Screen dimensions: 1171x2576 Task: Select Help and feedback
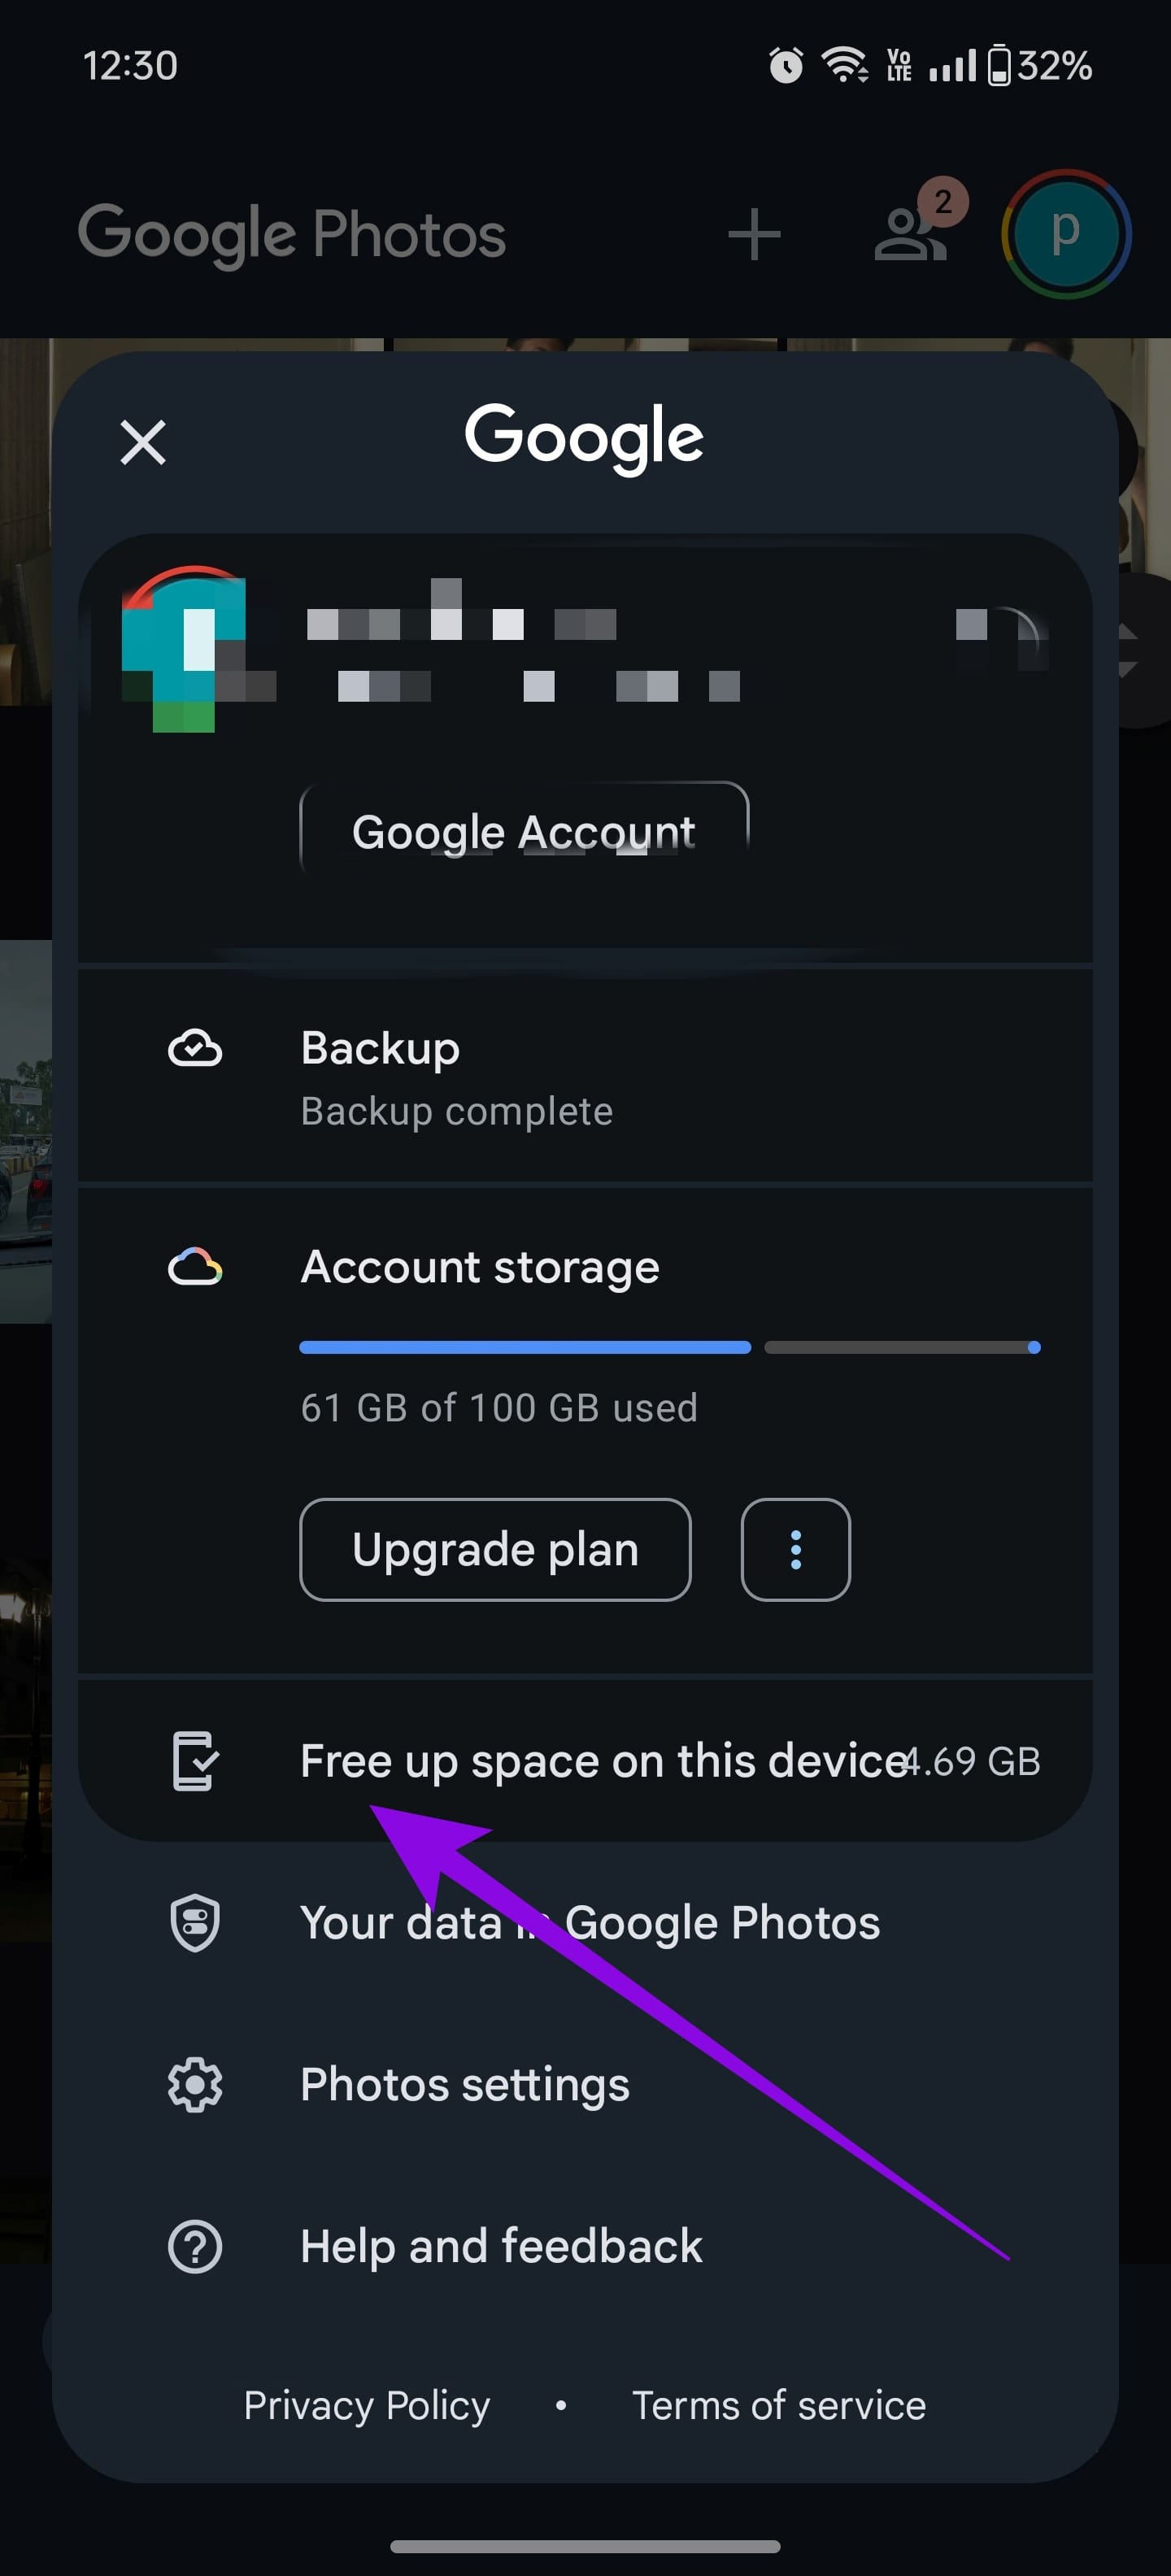click(501, 2245)
